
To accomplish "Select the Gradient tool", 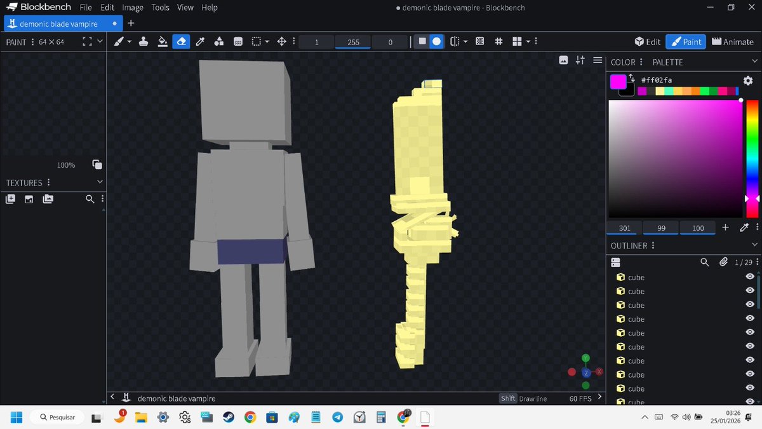I will [x=238, y=41].
